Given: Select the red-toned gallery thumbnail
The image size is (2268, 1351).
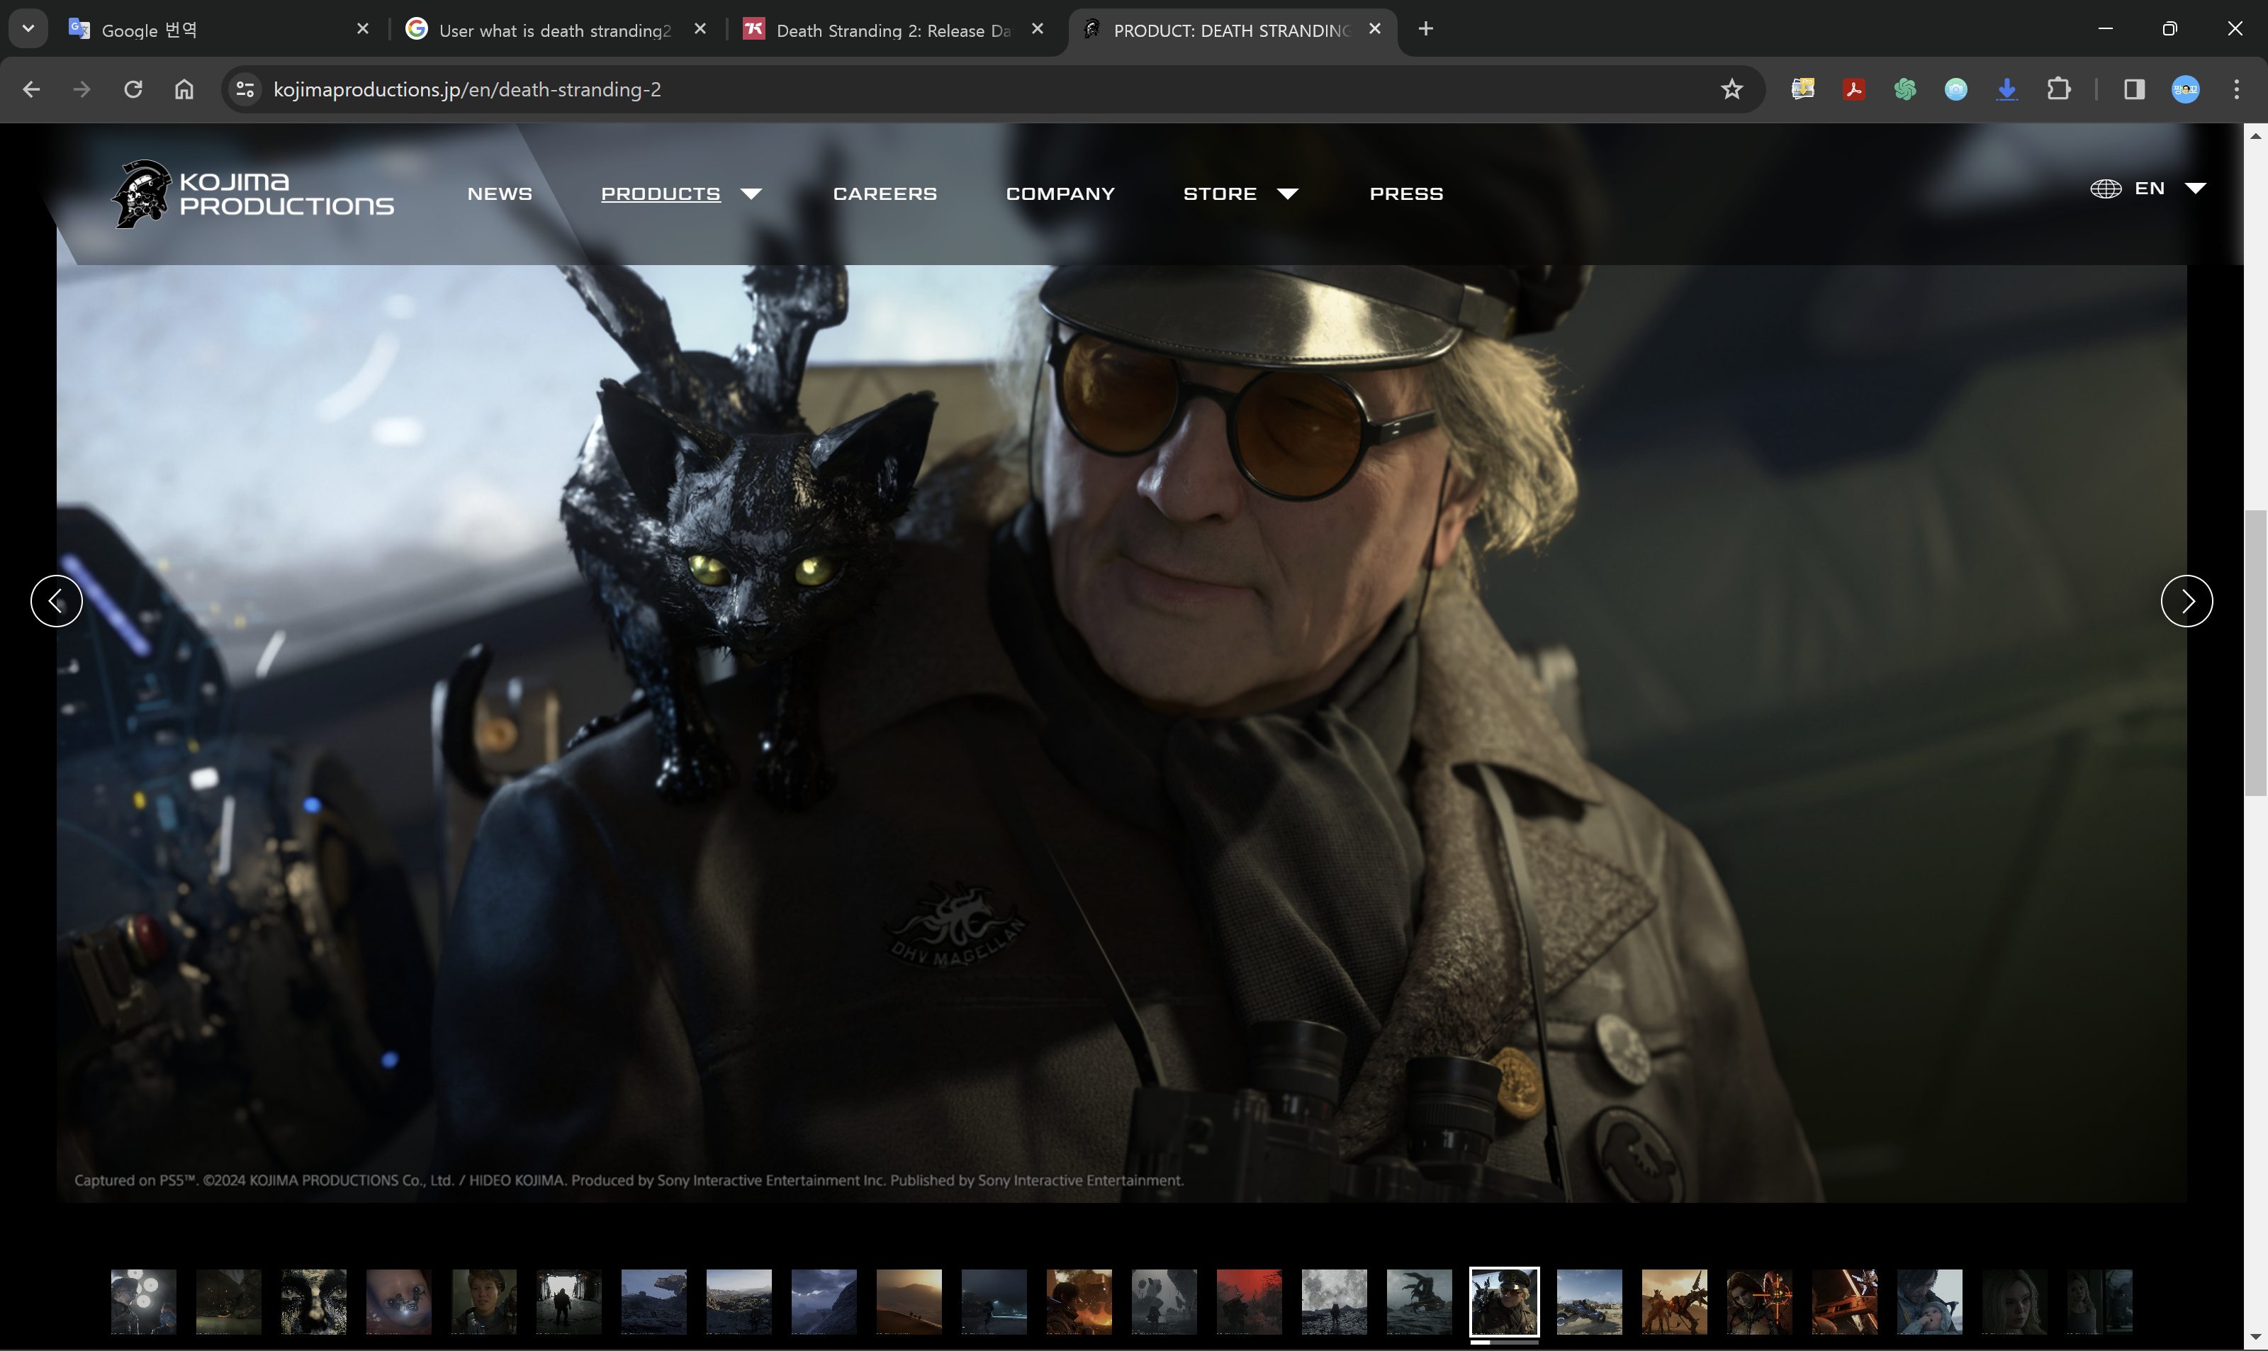Looking at the screenshot, I should [1249, 1301].
